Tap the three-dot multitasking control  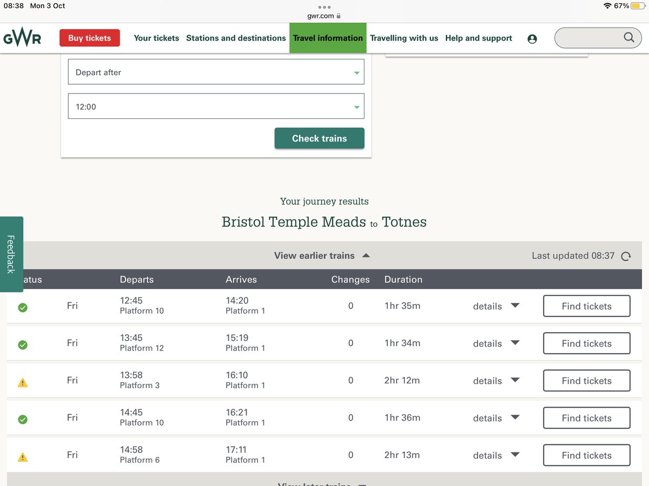click(x=325, y=7)
